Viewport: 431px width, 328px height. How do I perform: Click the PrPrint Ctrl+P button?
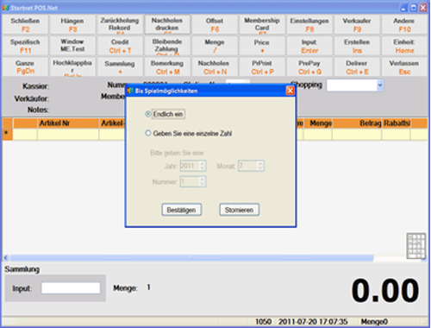coord(262,66)
